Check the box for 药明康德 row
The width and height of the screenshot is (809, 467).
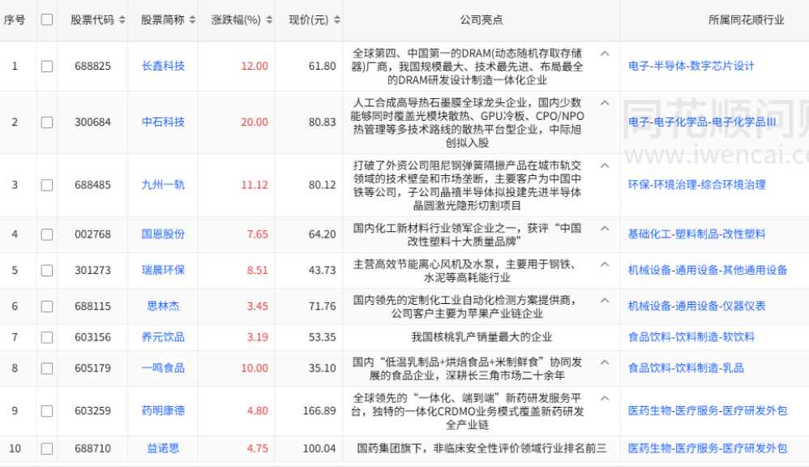47,411
